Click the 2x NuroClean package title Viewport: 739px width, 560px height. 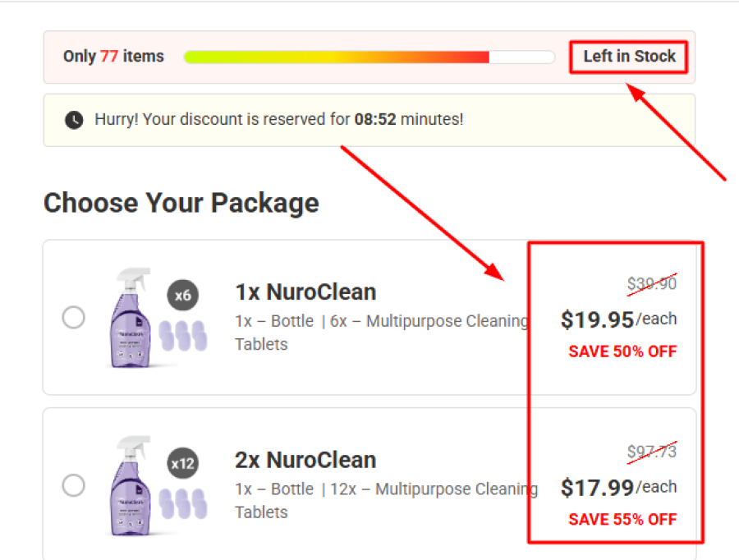coord(305,460)
